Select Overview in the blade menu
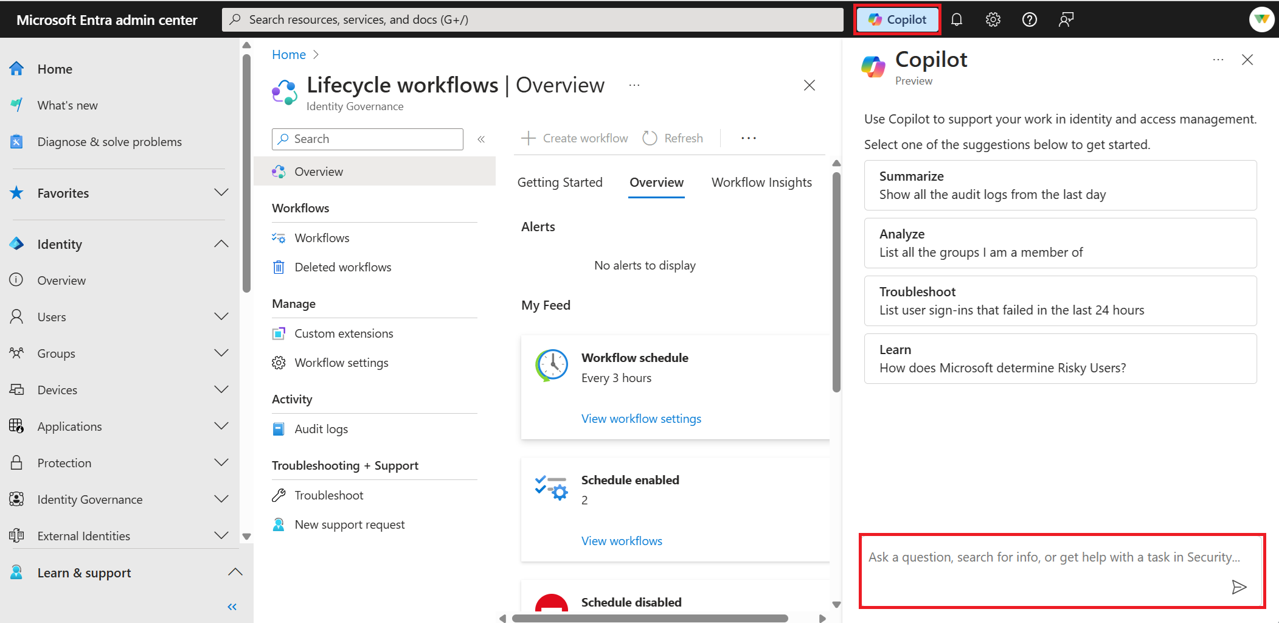This screenshot has height=623, width=1279. pos(375,172)
